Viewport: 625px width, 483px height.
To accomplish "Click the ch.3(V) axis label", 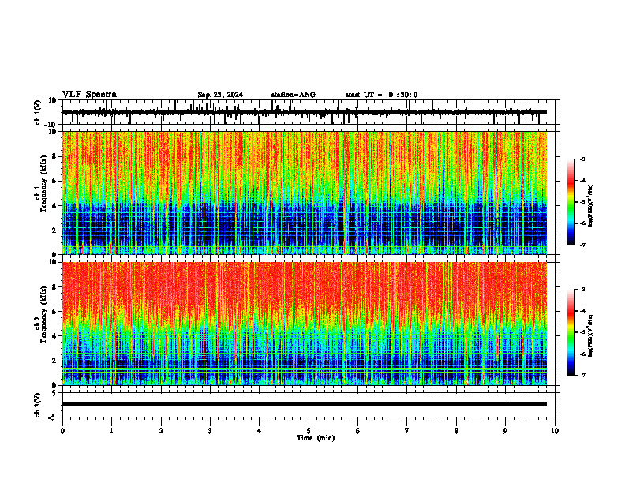I will coord(38,405).
